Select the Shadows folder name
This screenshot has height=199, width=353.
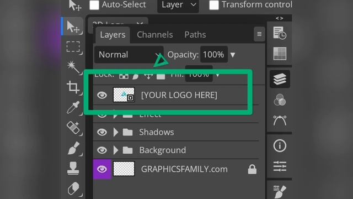pyautogui.click(x=157, y=132)
